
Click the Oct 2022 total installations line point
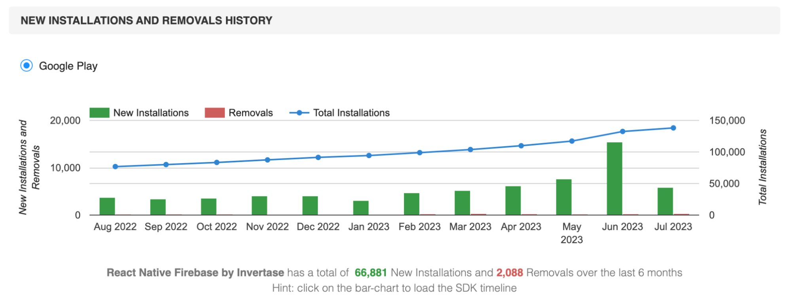(x=217, y=162)
